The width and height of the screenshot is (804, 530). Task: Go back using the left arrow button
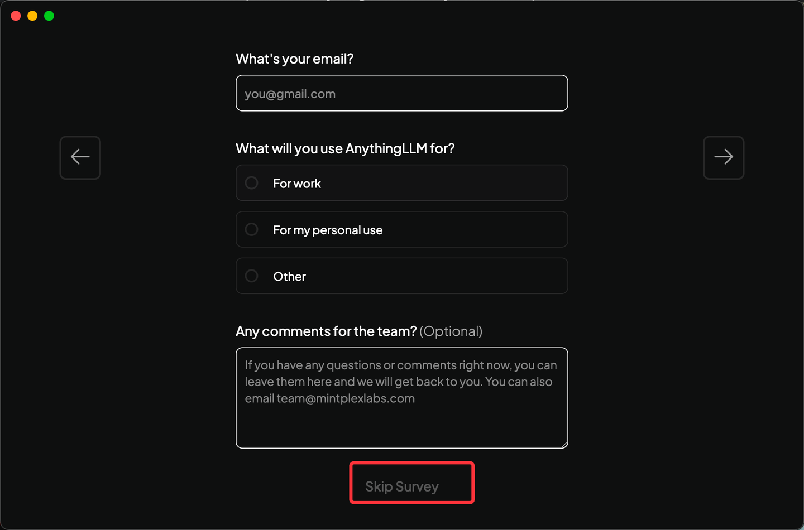[80, 157]
